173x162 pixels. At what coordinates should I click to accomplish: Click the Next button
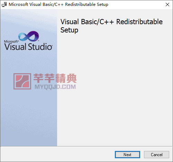tap(127, 155)
